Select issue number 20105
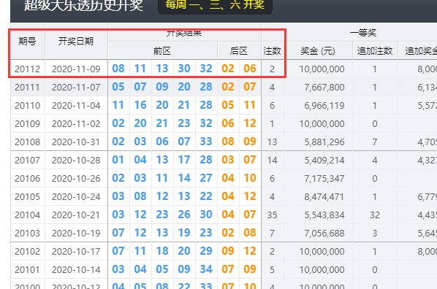 pyautogui.click(x=27, y=197)
